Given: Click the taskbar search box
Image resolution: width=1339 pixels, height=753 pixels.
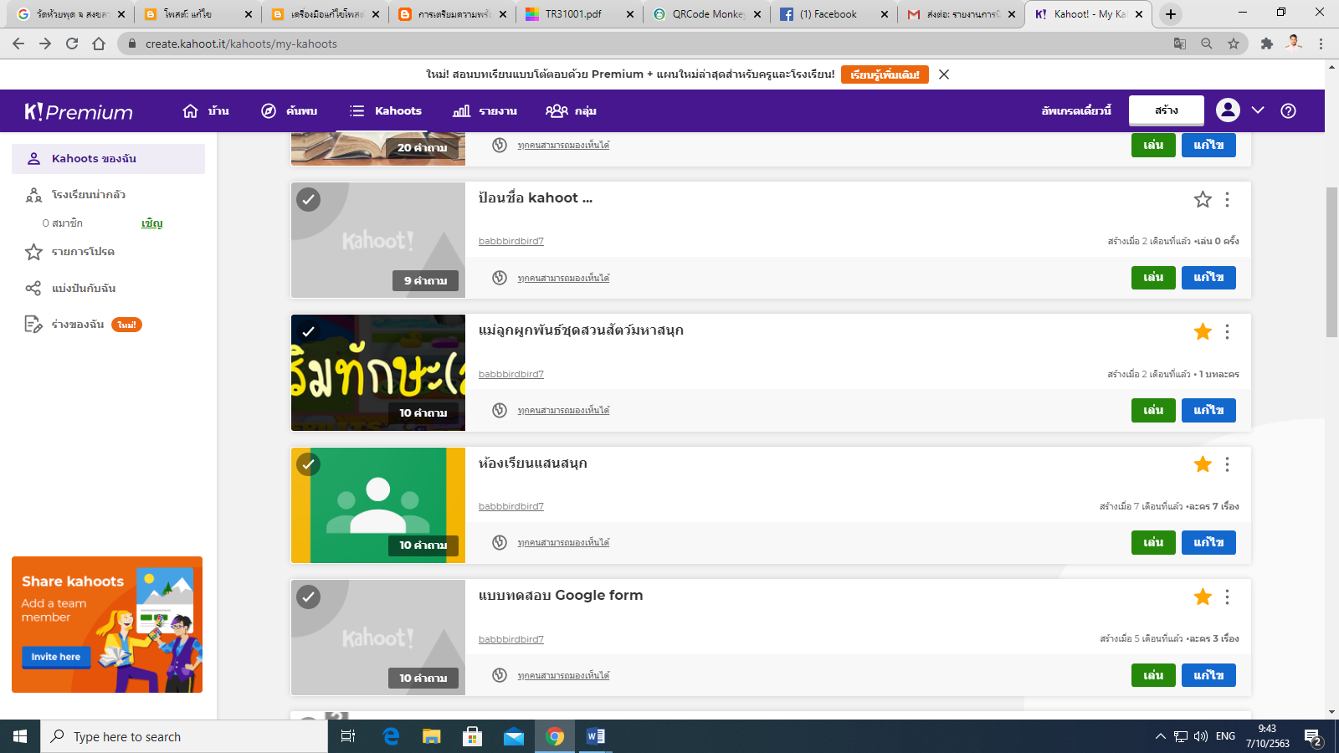Looking at the screenshot, I should (x=184, y=736).
